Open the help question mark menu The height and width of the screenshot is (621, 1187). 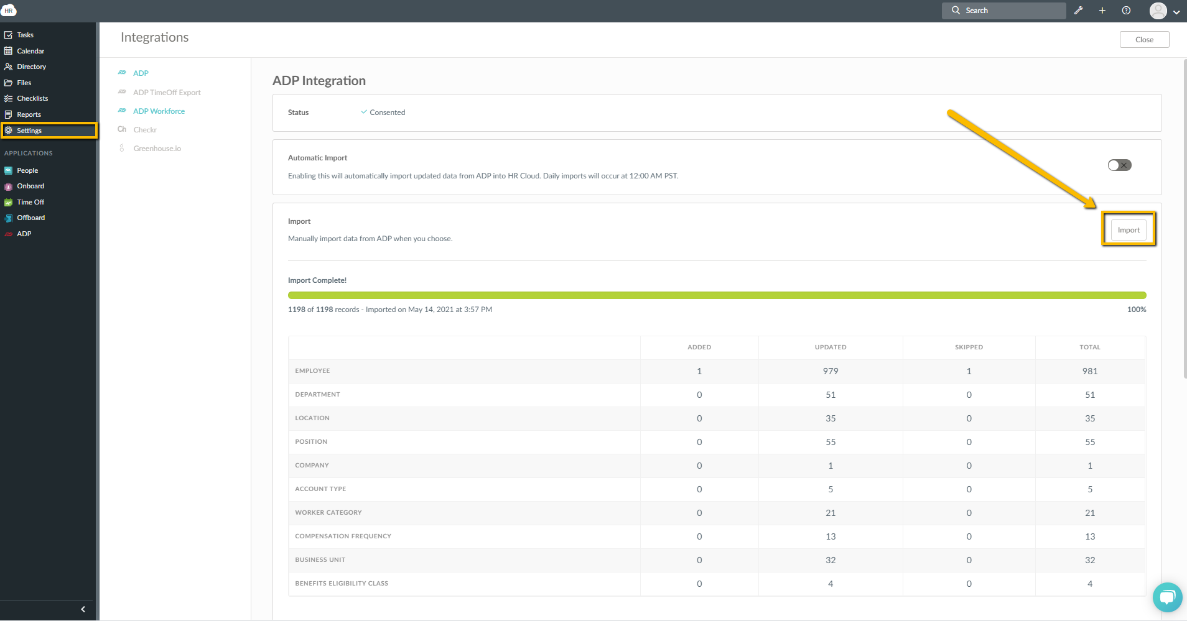[x=1125, y=11]
